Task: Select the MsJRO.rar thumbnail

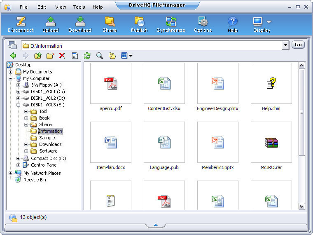Action: (x=271, y=142)
